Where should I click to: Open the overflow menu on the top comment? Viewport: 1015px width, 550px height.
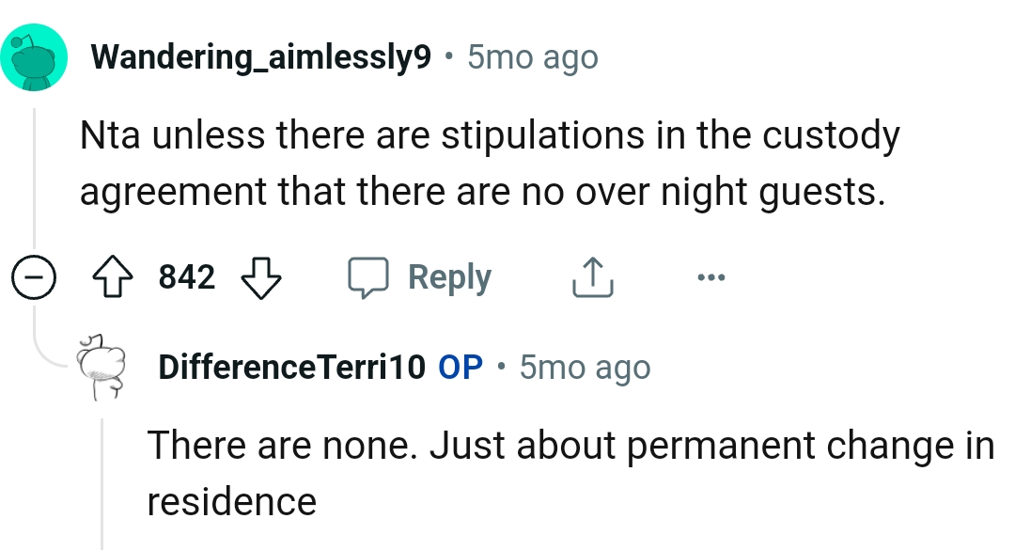[711, 276]
